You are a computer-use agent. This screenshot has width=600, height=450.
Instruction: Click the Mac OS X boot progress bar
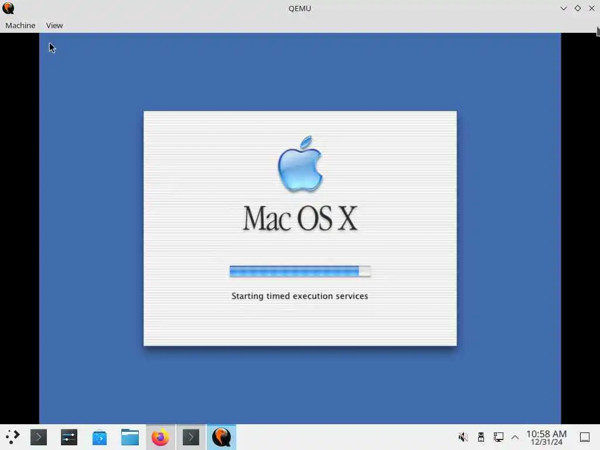tap(300, 271)
